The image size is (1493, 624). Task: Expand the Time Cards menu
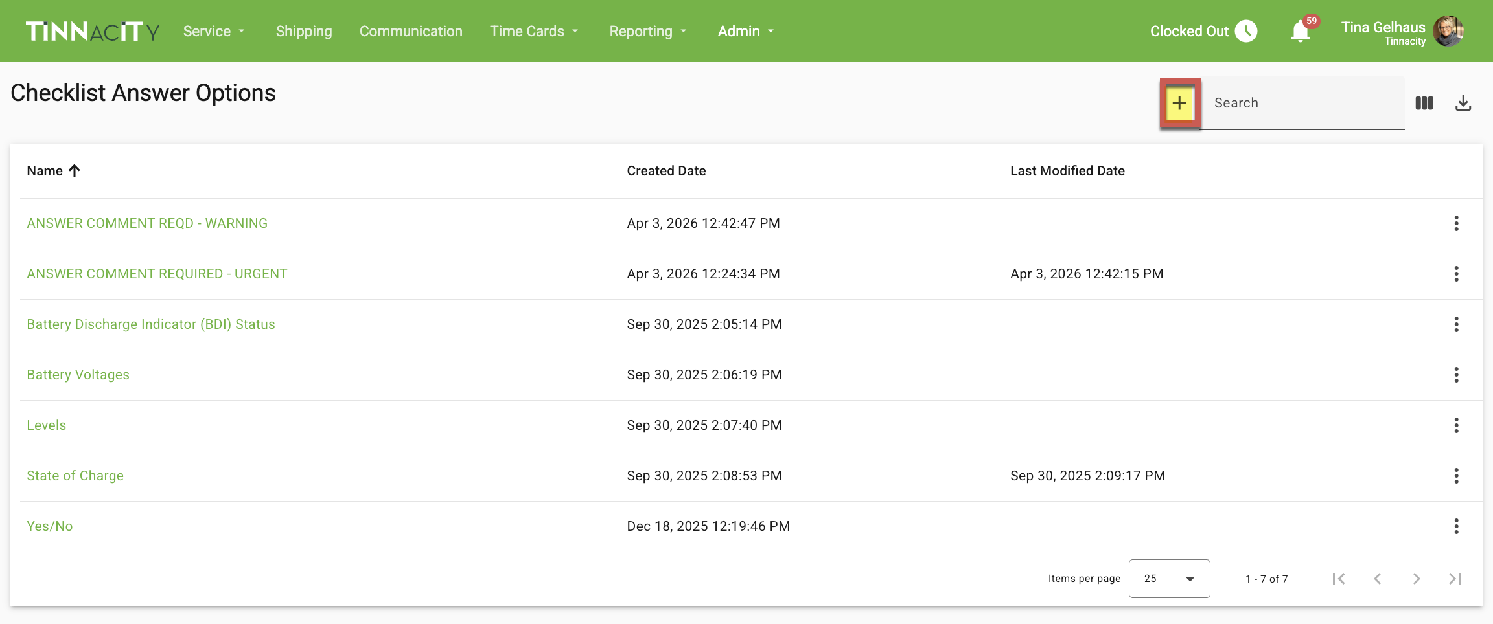tap(534, 31)
